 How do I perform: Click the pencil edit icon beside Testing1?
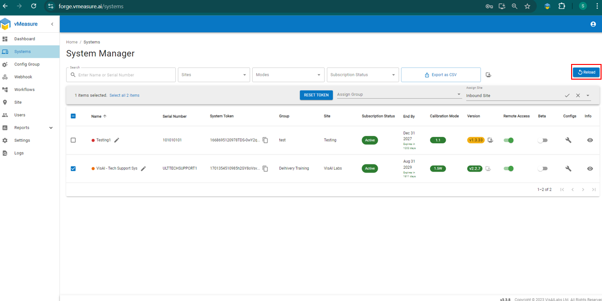(117, 140)
